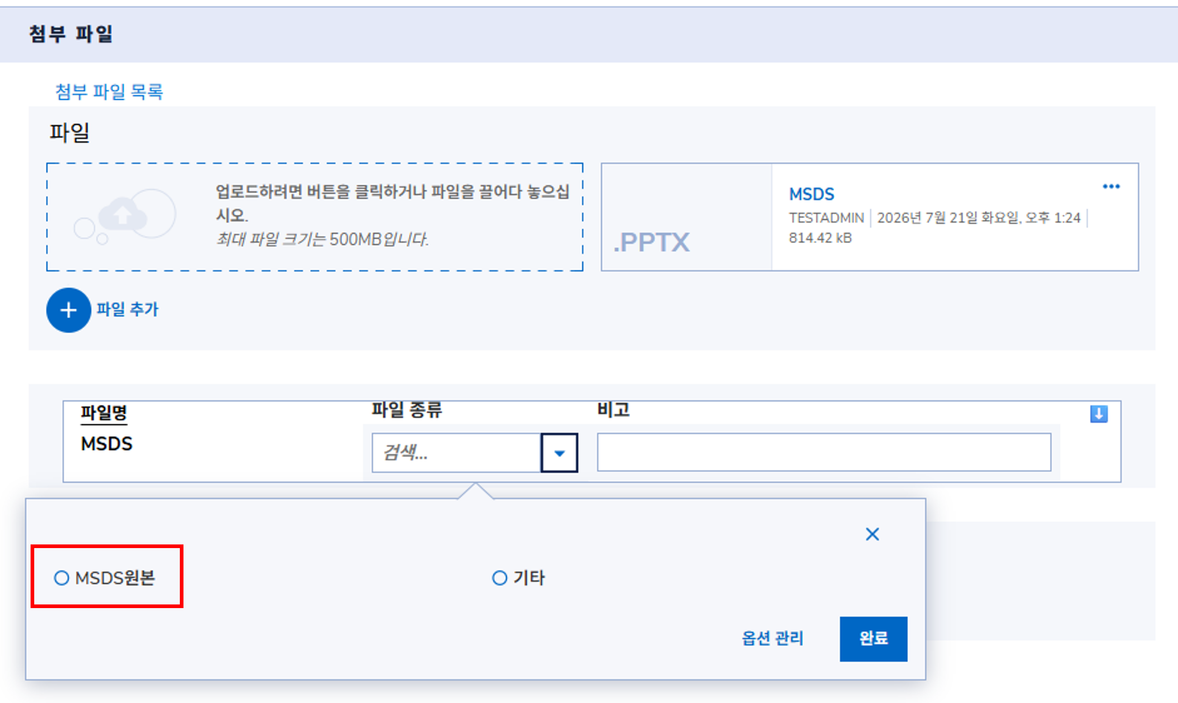Open the MSDS file name link in card

click(811, 194)
